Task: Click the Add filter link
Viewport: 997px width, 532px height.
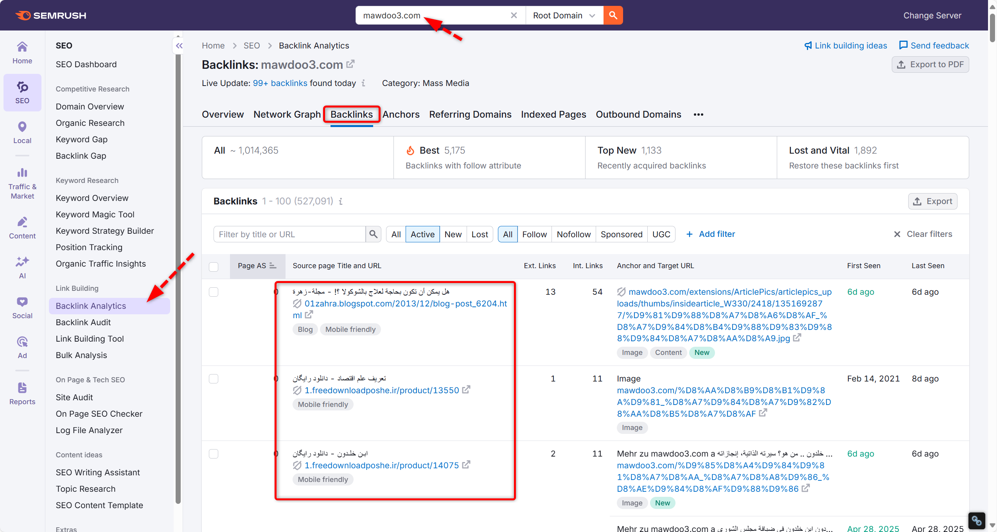Action: point(711,234)
